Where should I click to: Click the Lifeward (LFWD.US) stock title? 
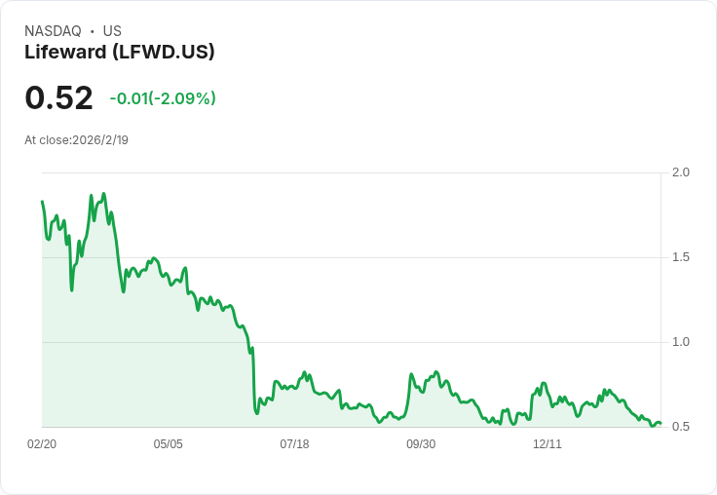click(119, 53)
